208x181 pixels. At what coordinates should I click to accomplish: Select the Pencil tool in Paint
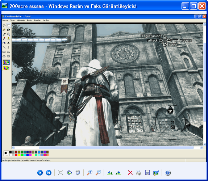click(x=4, y=38)
